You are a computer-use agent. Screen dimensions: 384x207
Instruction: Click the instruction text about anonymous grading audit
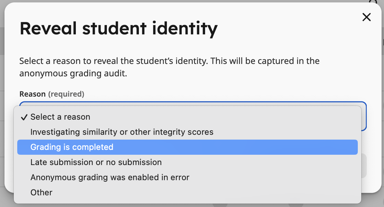tap(169, 67)
